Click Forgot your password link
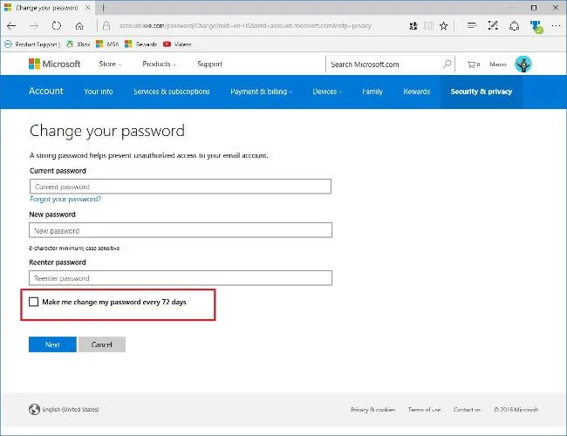Screen dimensions: 567x436 [65, 199]
